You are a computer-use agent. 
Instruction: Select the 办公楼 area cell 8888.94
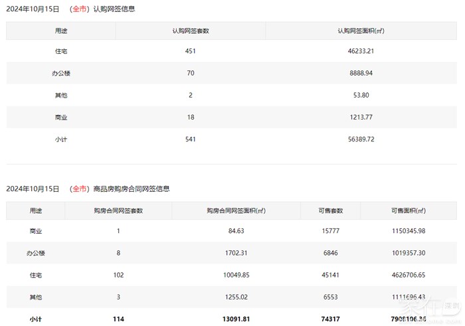[x=361, y=73]
